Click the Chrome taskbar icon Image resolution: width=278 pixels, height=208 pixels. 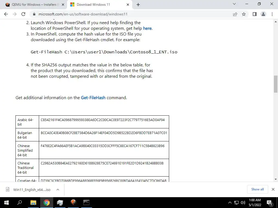click(46, 203)
